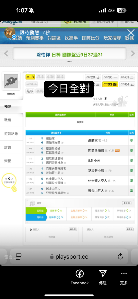Open the 戰績 sidebar tab
138x299 pixels.
coord(11,120)
